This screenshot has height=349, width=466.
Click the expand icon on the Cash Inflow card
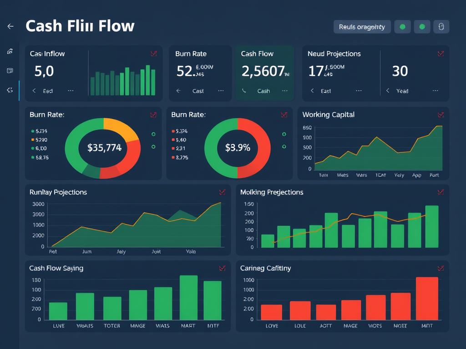(154, 54)
